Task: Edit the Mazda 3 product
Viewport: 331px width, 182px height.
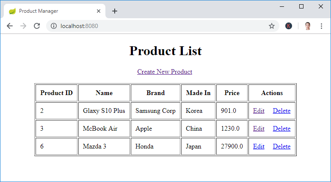Action: pyautogui.click(x=259, y=146)
